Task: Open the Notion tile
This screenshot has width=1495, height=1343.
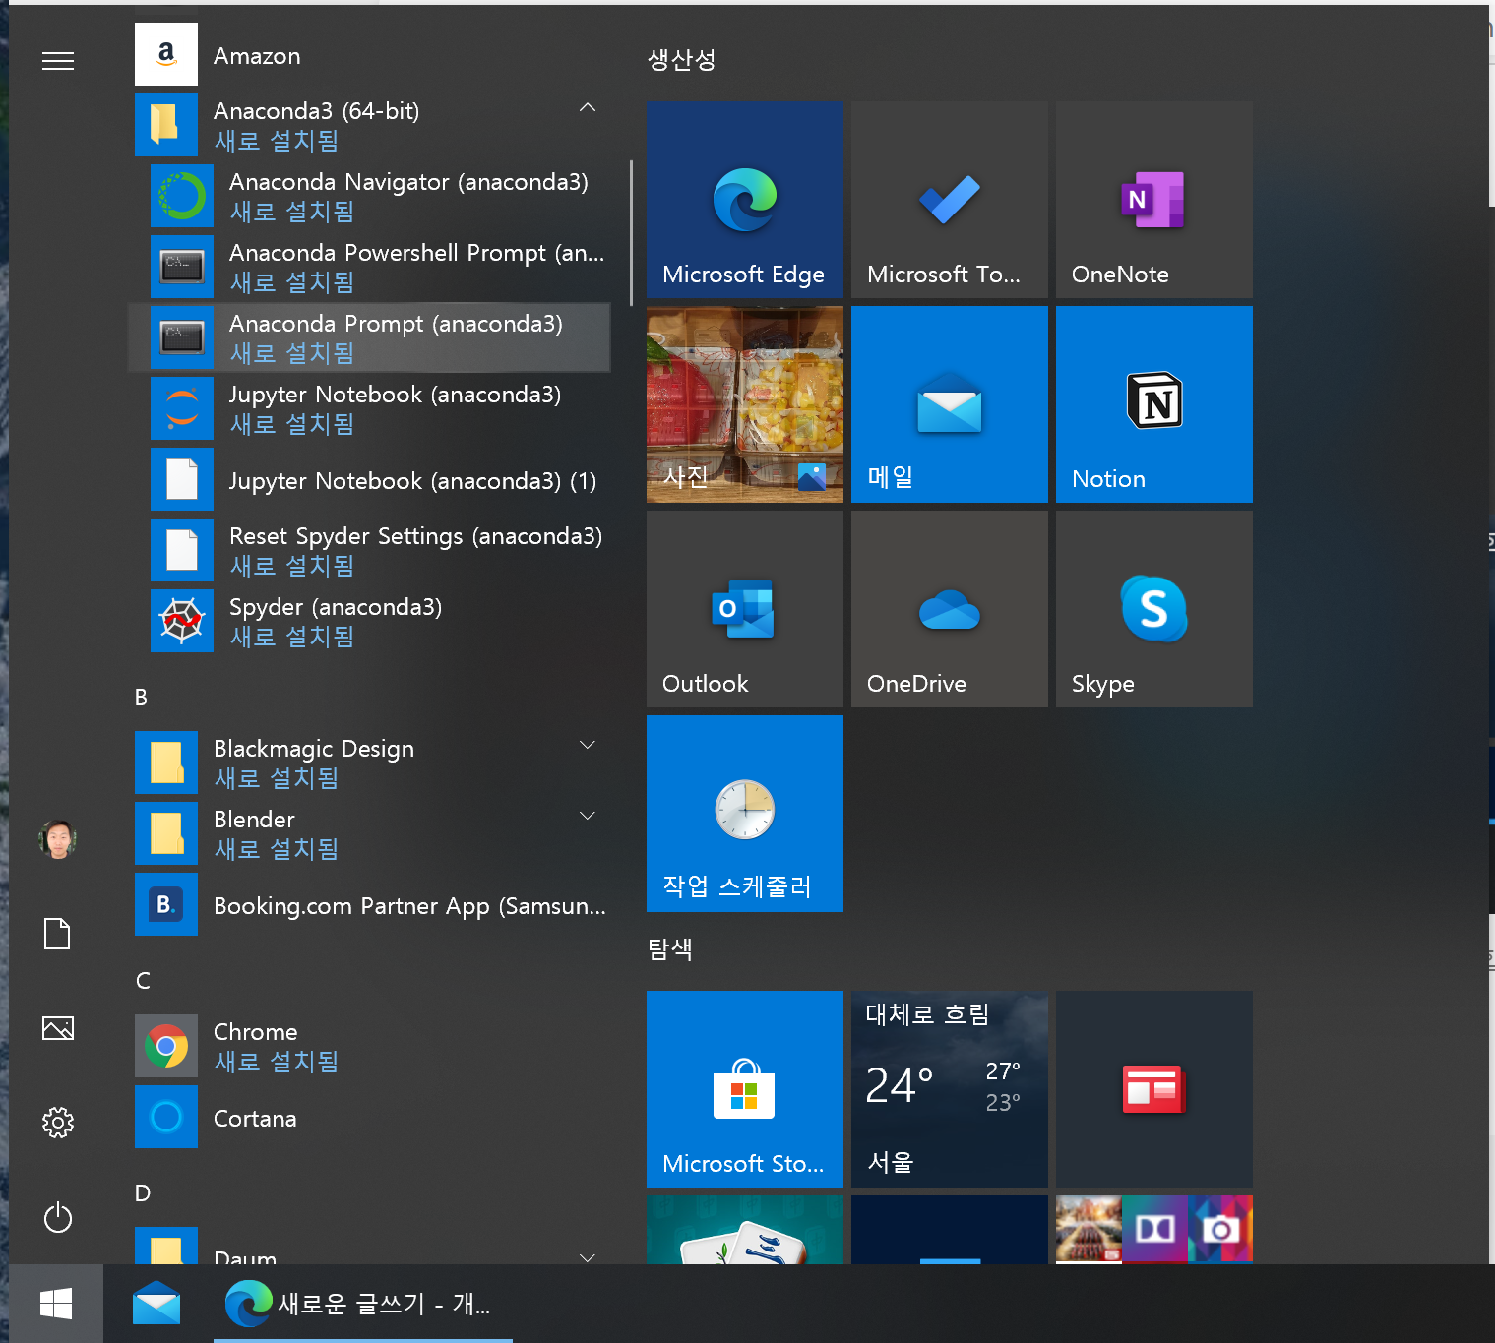Action: [1154, 404]
